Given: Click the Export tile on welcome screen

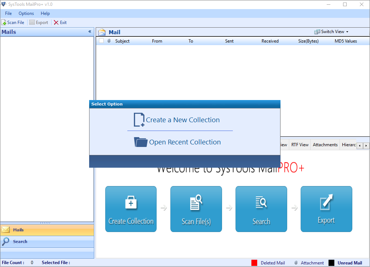Looking at the screenshot, I should pos(326,209).
